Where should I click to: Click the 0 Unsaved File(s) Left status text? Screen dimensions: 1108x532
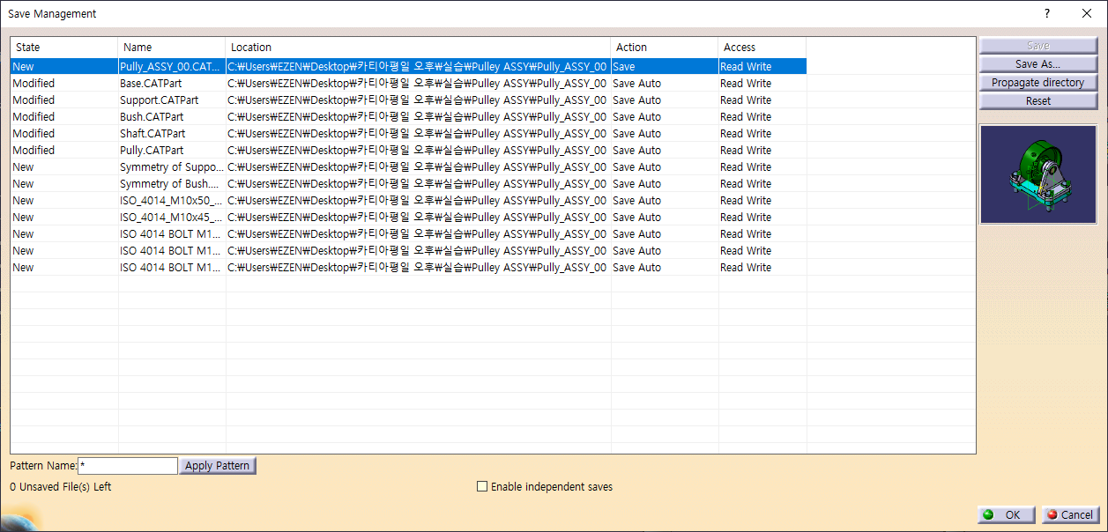[61, 486]
